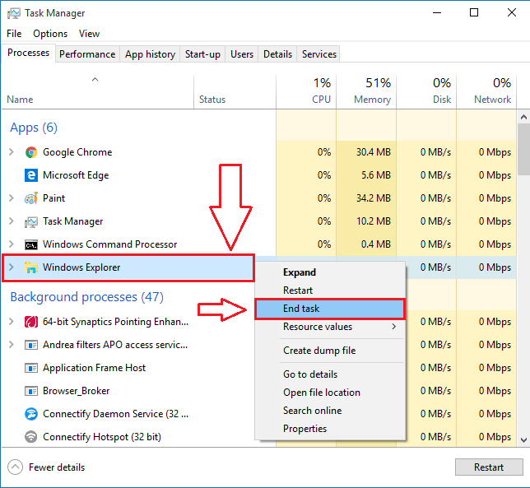
Task: Open the View menu
Action: click(x=89, y=34)
